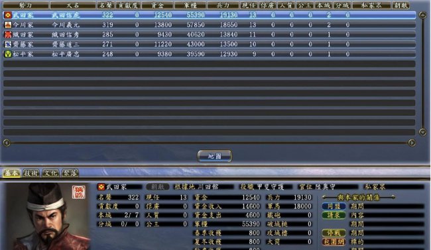Switch to the 基本 tab
The image size is (431, 250).
tap(11, 173)
